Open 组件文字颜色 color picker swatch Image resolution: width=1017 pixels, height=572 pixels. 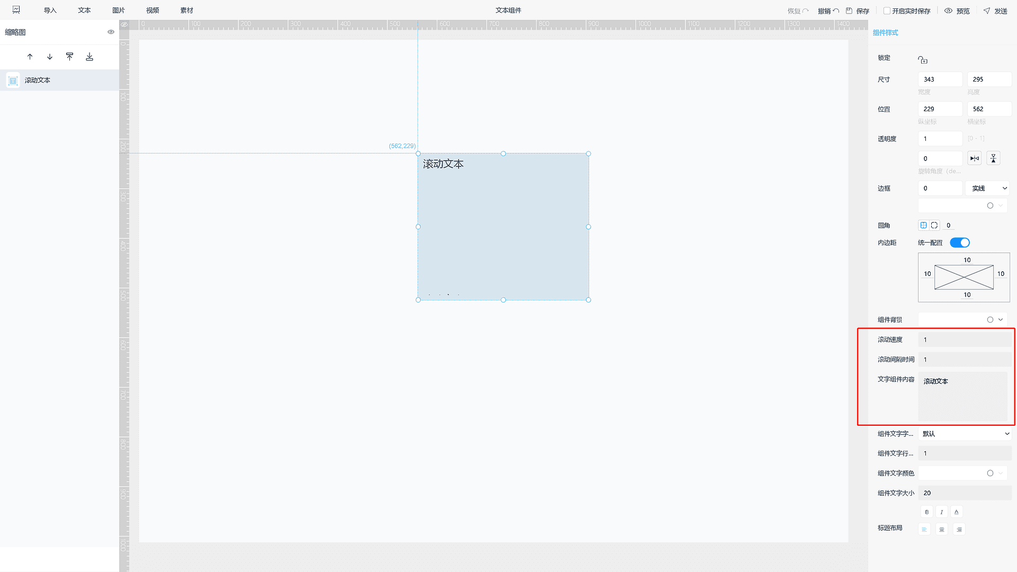click(990, 473)
